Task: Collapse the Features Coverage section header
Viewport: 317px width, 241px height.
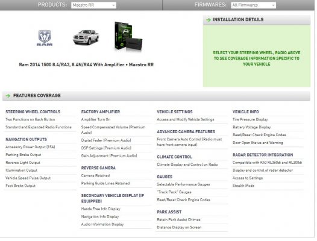Action: [156, 96]
